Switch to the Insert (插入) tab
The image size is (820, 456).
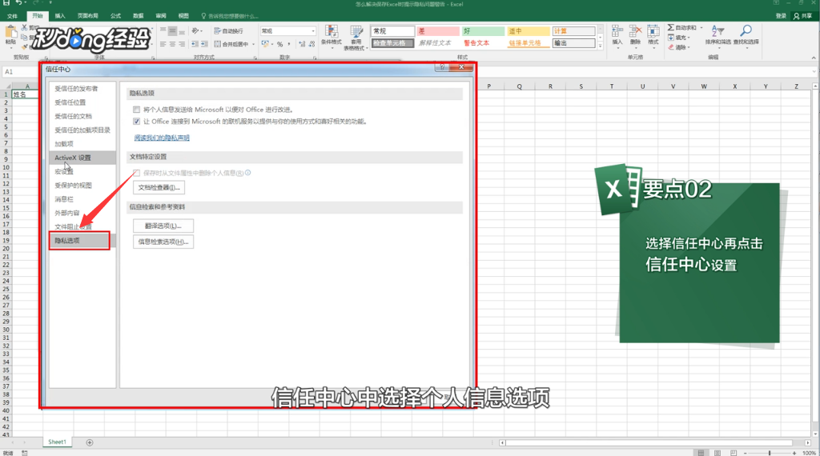tap(60, 16)
